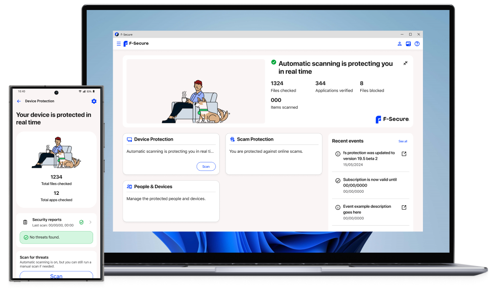Click F-Secure logo in desktop app header
501x291 pixels.
pyautogui.click(x=136, y=44)
